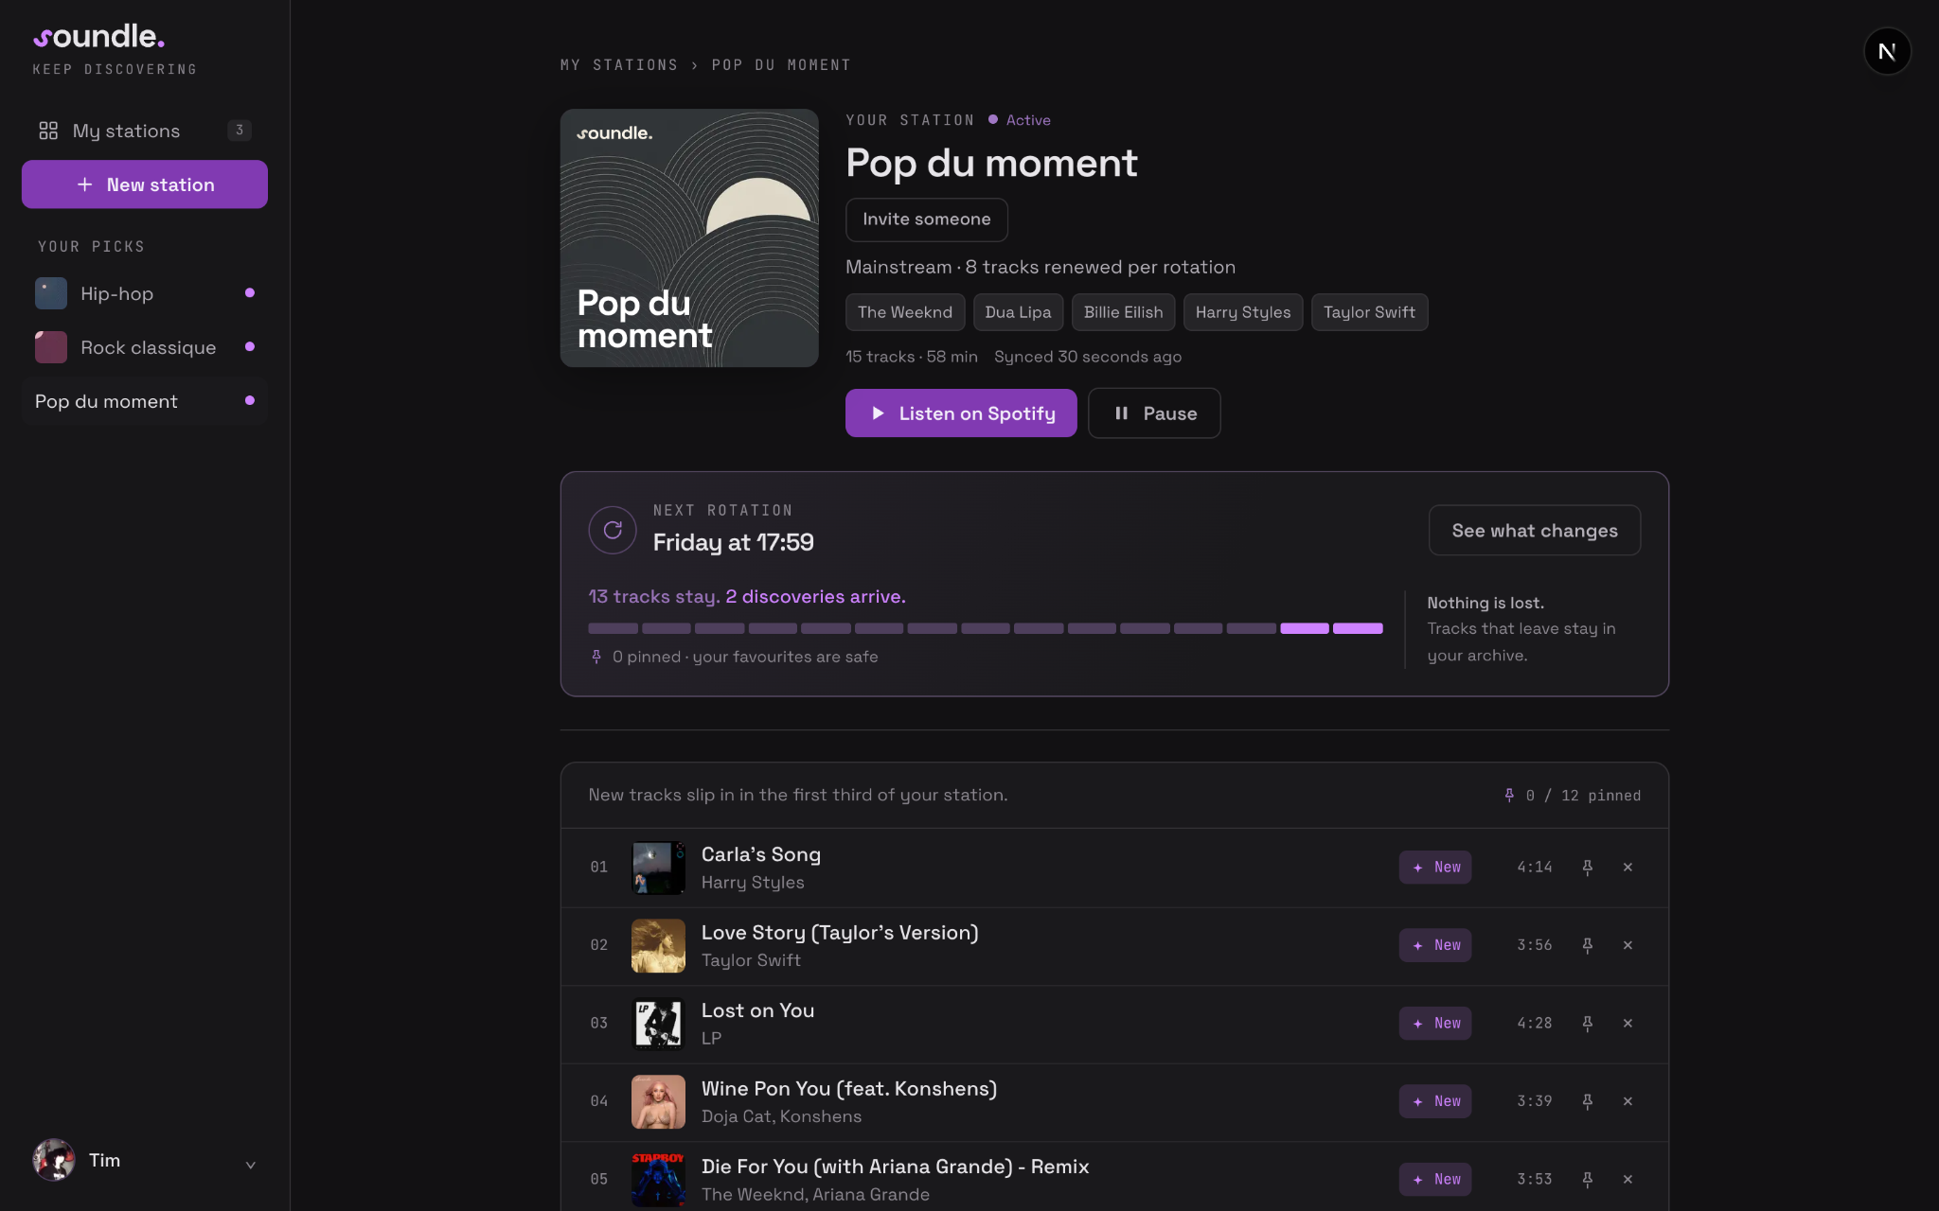Pin Die For You Remix track

pyautogui.click(x=1588, y=1180)
